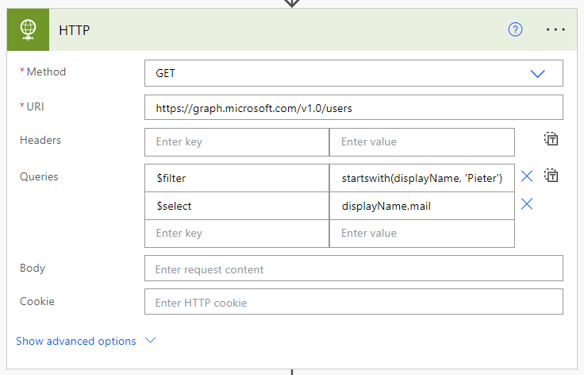
Task: Click the URI field with graph.microsoft.com URL
Action: (353, 107)
